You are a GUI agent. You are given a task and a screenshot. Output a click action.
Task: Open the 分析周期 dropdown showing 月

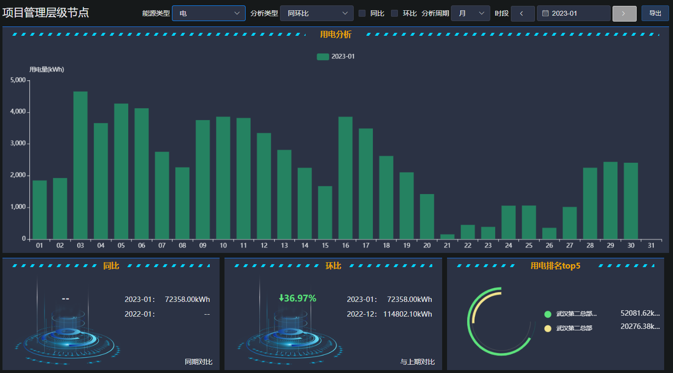pyautogui.click(x=471, y=13)
